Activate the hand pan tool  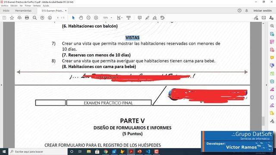click(81, 18)
